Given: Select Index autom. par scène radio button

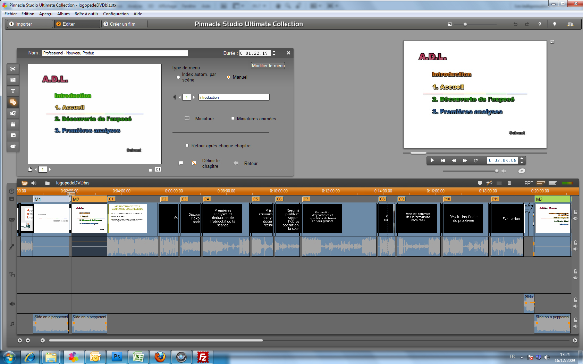Looking at the screenshot, I should (178, 77).
